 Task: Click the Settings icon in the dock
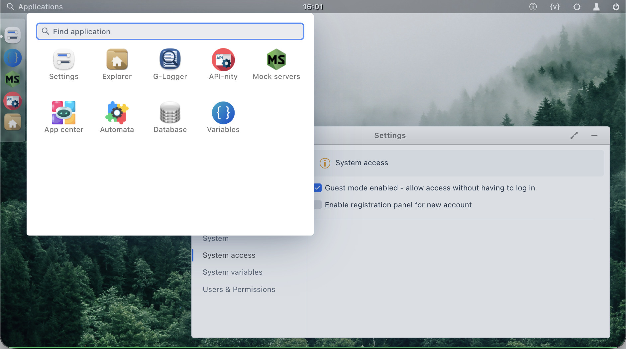(13, 35)
